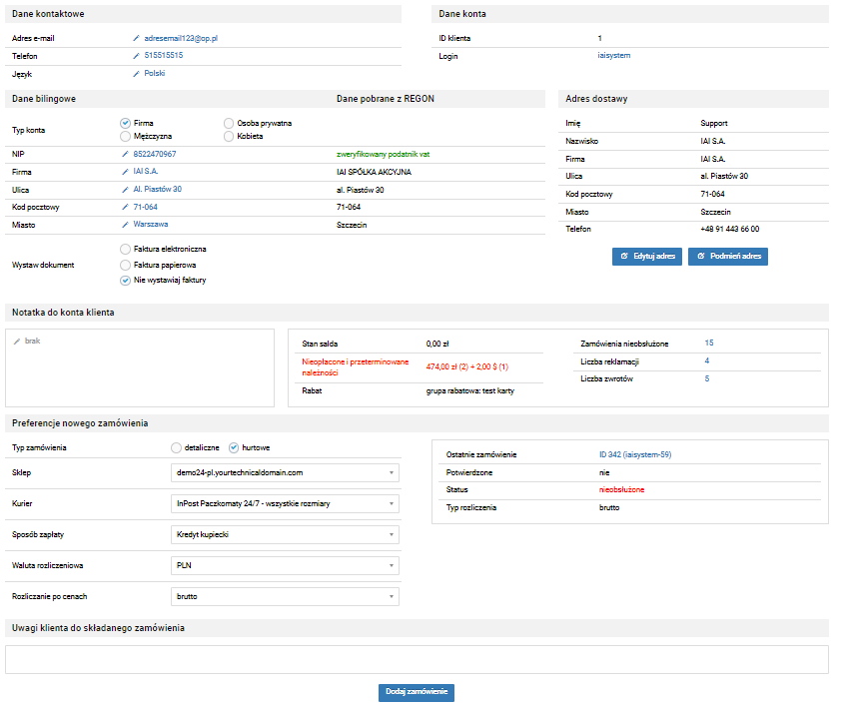Select Faktura elektroniczna option
Viewport: 844px width, 704px height.
(126, 250)
